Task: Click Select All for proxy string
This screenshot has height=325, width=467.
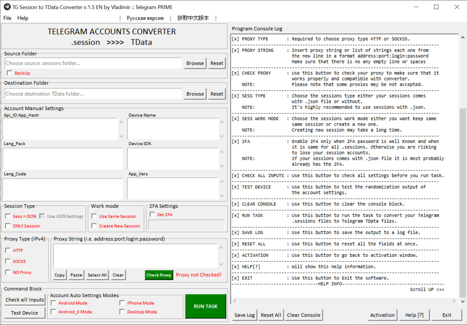Action: coord(97,275)
